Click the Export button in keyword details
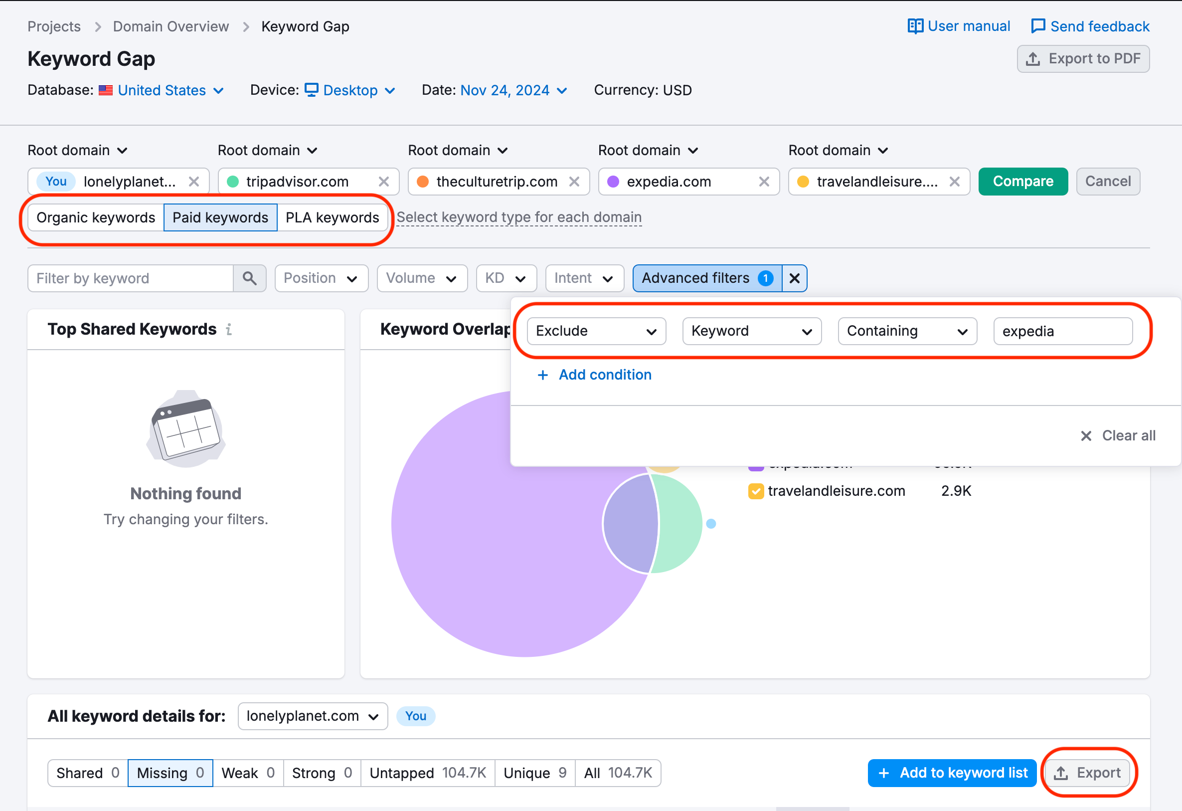1182x811 pixels. point(1089,774)
